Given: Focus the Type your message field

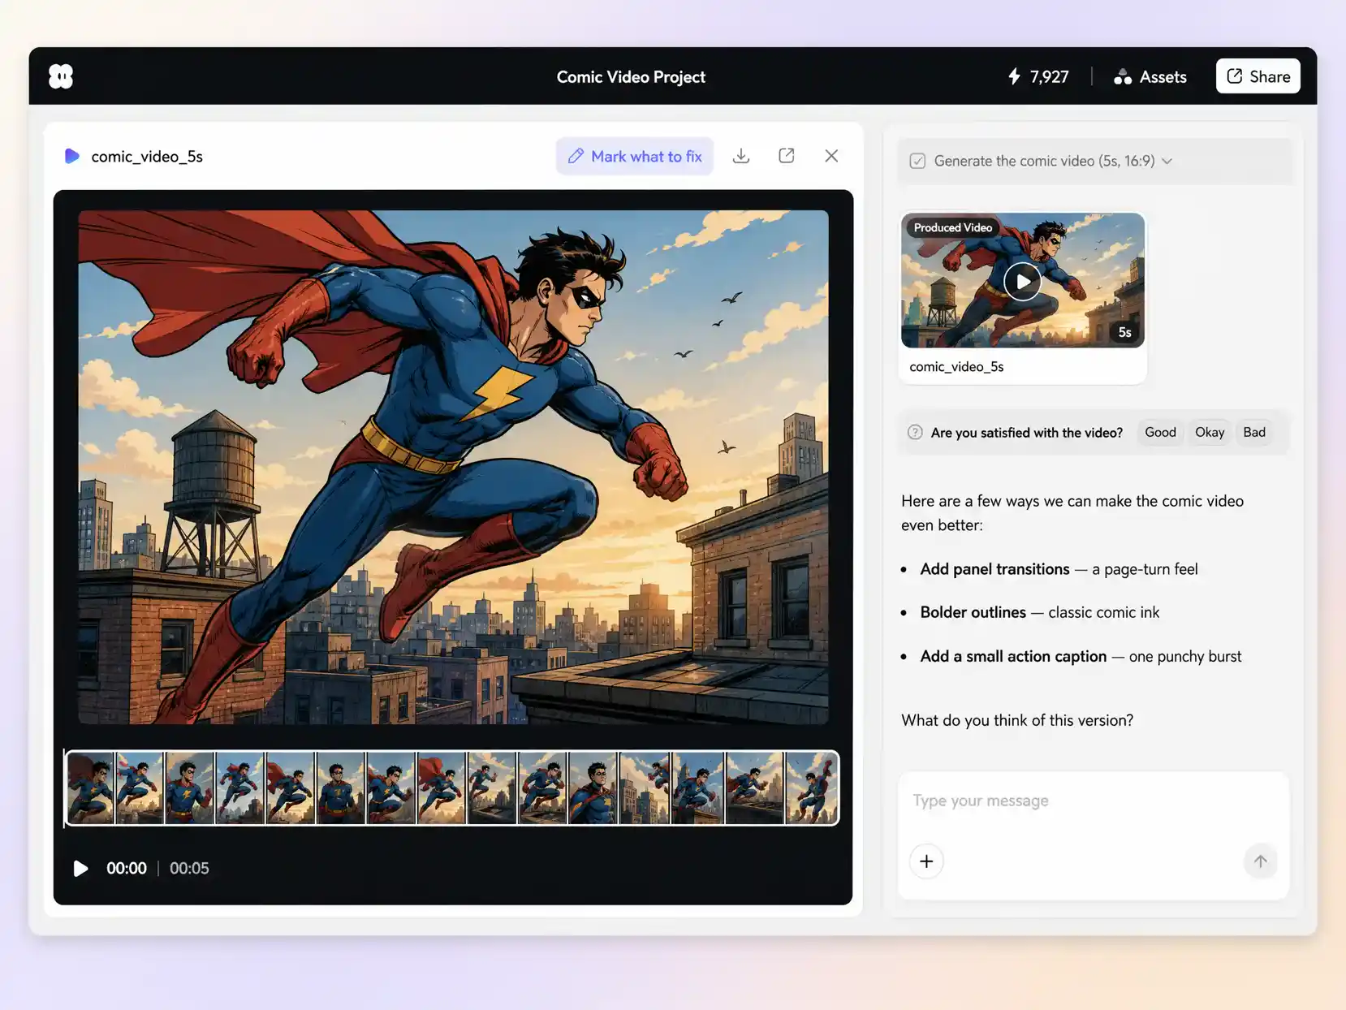Looking at the screenshot, I should tap(1093, 801).
